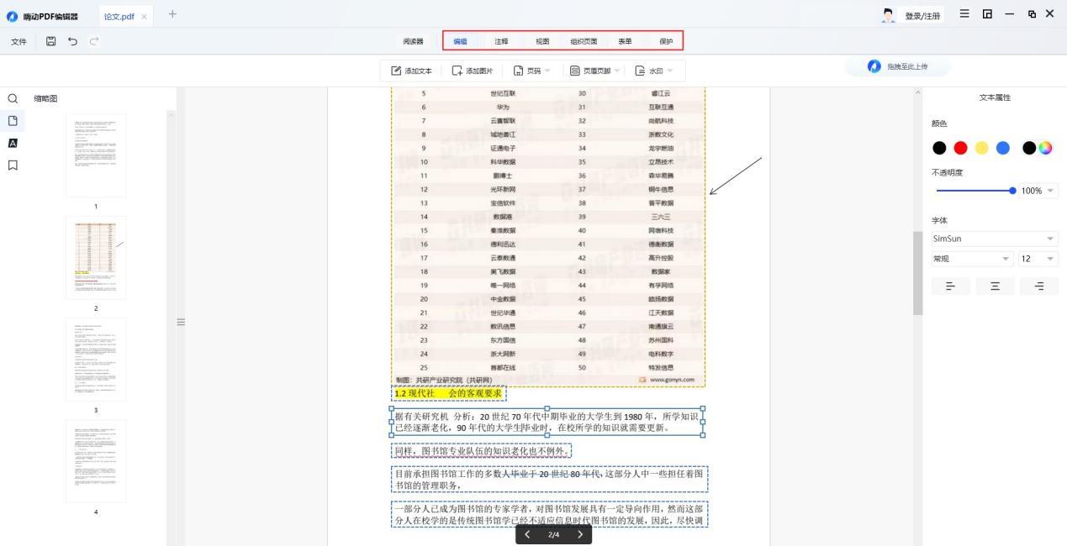Open the opacity 100% dropdown

pyautogui.click(x=1038, y=191)
